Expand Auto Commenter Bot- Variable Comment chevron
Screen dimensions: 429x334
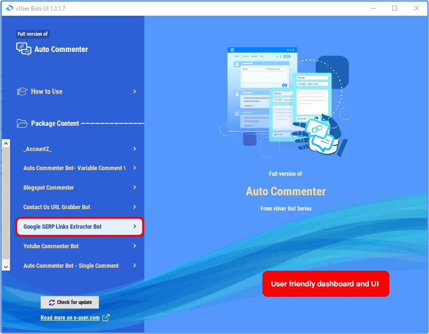(x=135, y=168)
